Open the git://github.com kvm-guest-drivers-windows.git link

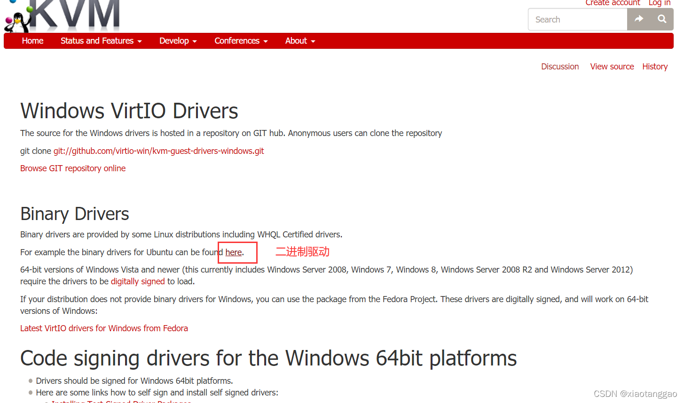click(x=159, y=151)
